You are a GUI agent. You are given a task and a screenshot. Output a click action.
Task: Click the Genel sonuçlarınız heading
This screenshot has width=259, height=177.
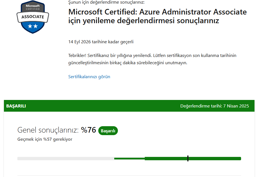point(48,130)
